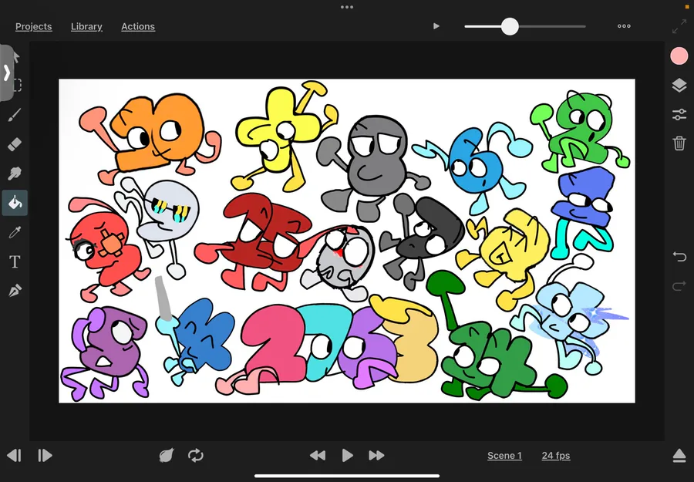This screenshot has height=482, width=694.
Task: Adjust the top preview slider knob
Action: coord(510,26)
